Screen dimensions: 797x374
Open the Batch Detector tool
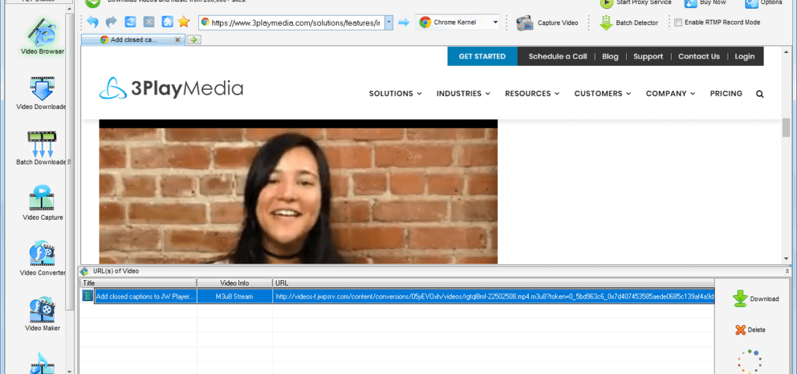pyautogui.click(x=628, y=23)
